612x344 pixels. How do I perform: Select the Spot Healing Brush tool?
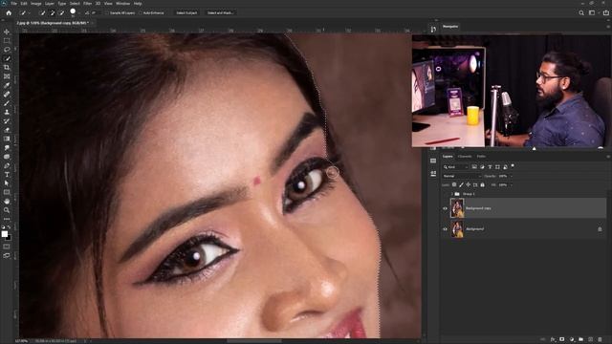[x=7, y=95]
